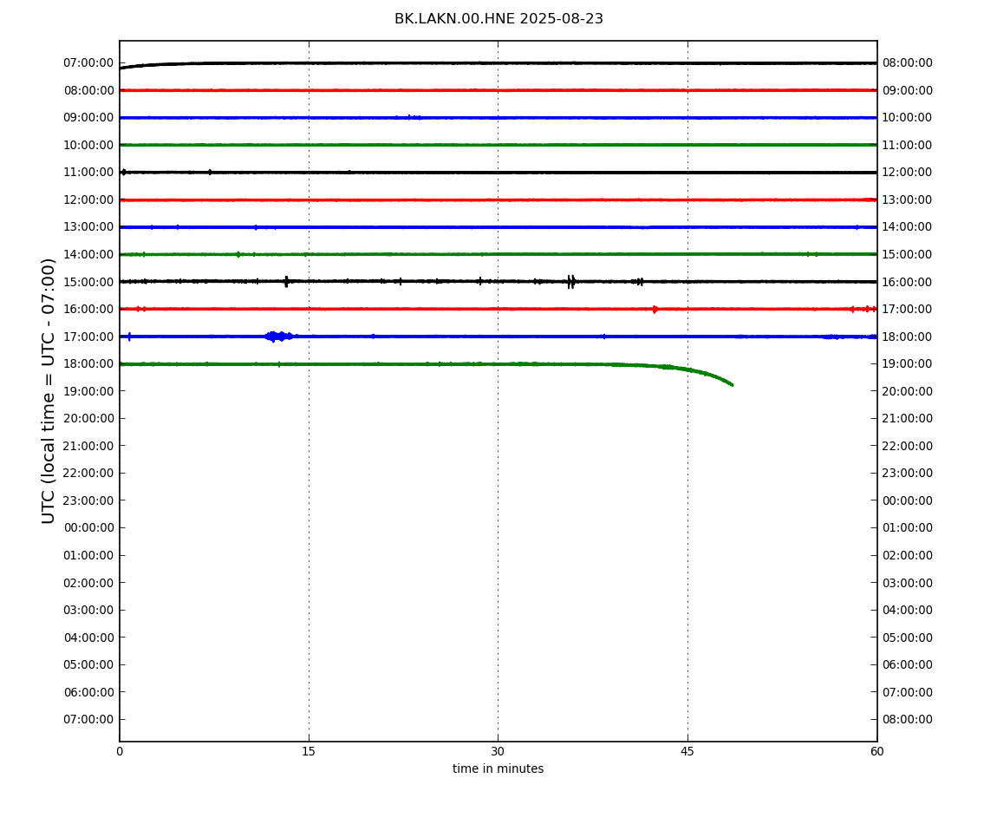
Task: Click the x-axis tick label 15
Action: click(x=309, y=751)
